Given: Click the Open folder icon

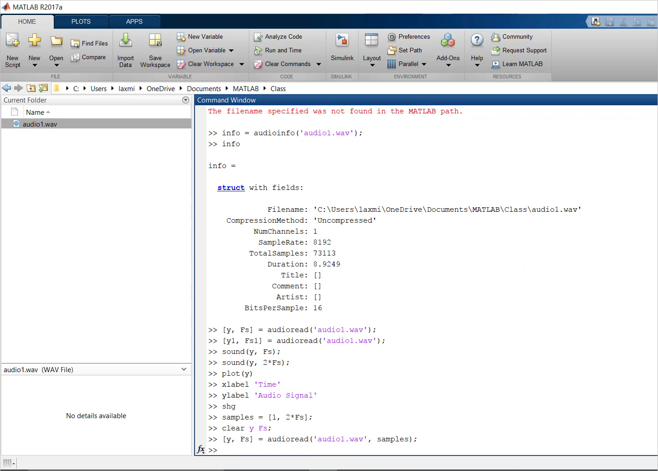Looking at the screenshot, I should pos(57,41).
